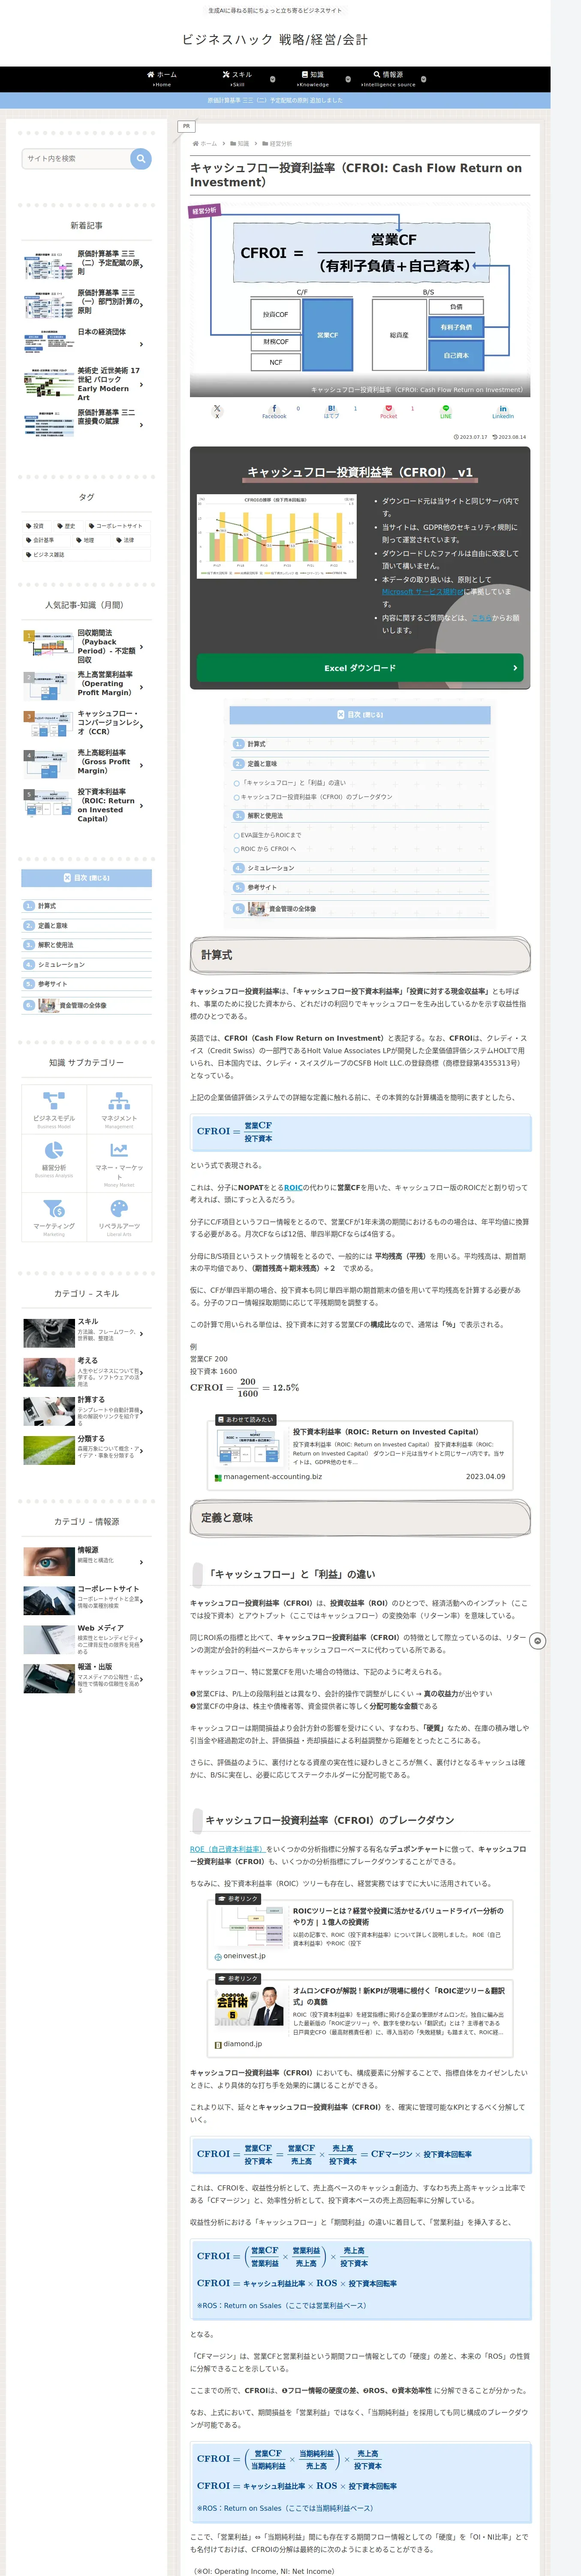Viewport: 581px width, 2576px height.
Task: Expand the 情報源 submenu arrow
Action: tap(423, 78)
